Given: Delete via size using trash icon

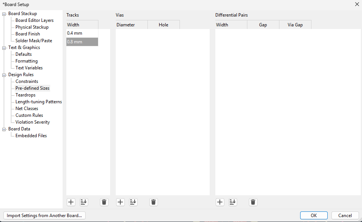Looking at the screenshot, I should coord(153,202).
